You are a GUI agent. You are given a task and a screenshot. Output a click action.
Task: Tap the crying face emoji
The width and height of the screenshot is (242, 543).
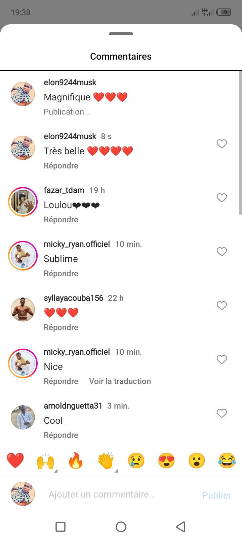136,460
